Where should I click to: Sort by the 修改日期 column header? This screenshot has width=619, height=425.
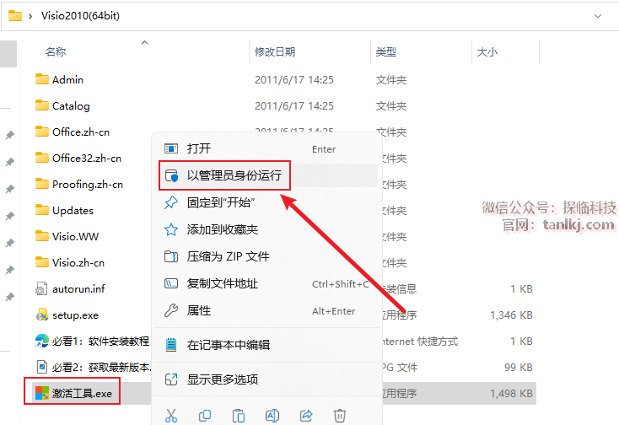(275, 51)
